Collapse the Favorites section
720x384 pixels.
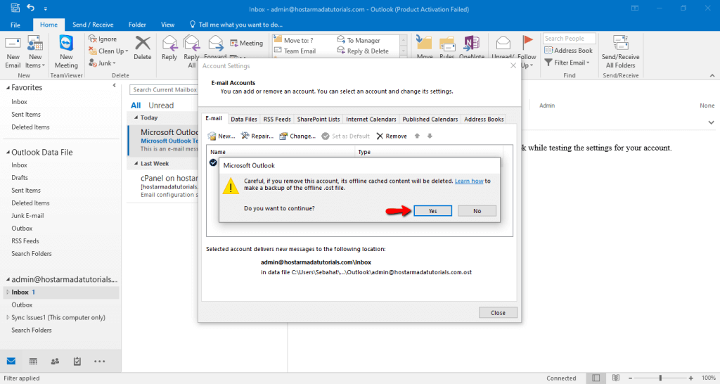tap(8, 87)
